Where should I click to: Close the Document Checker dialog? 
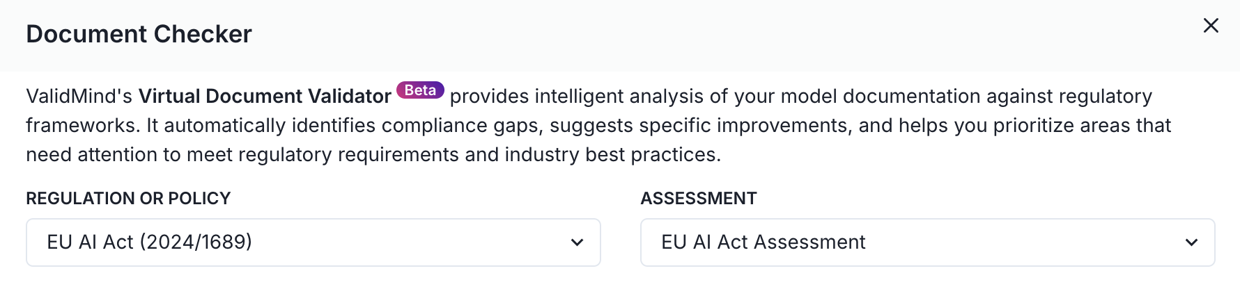pyautogui.click(x=1211, y=26)
